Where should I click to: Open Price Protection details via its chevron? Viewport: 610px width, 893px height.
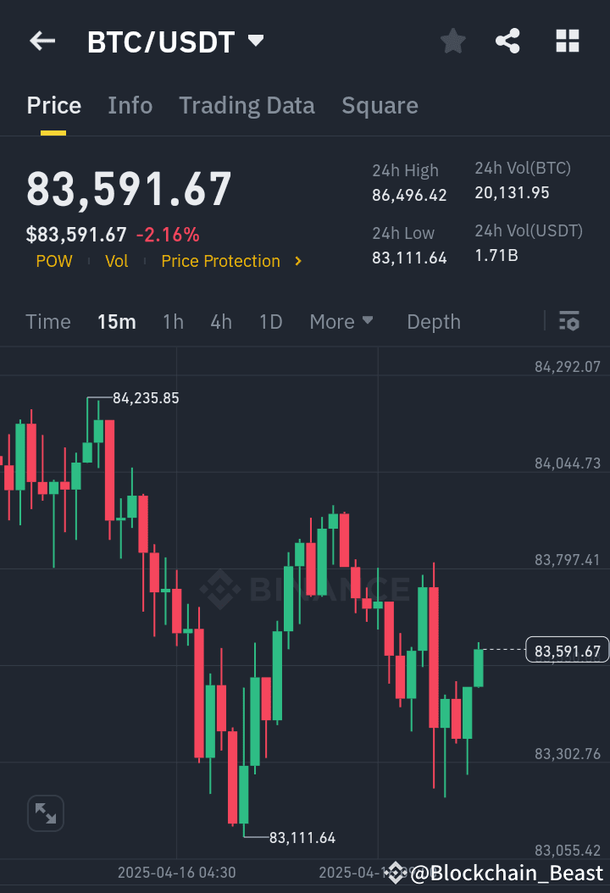tap(298, 261)
